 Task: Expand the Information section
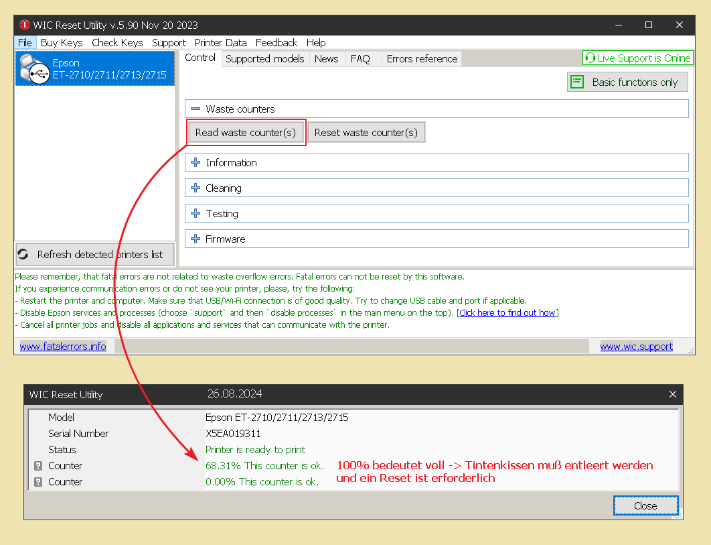195,163
